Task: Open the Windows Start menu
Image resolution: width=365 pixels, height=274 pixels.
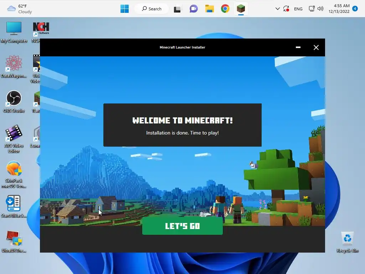Action: coord(124,9)
